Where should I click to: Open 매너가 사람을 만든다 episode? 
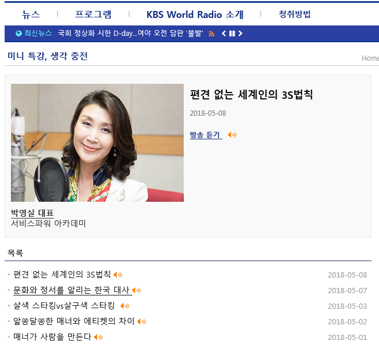(x=52, y=336)
